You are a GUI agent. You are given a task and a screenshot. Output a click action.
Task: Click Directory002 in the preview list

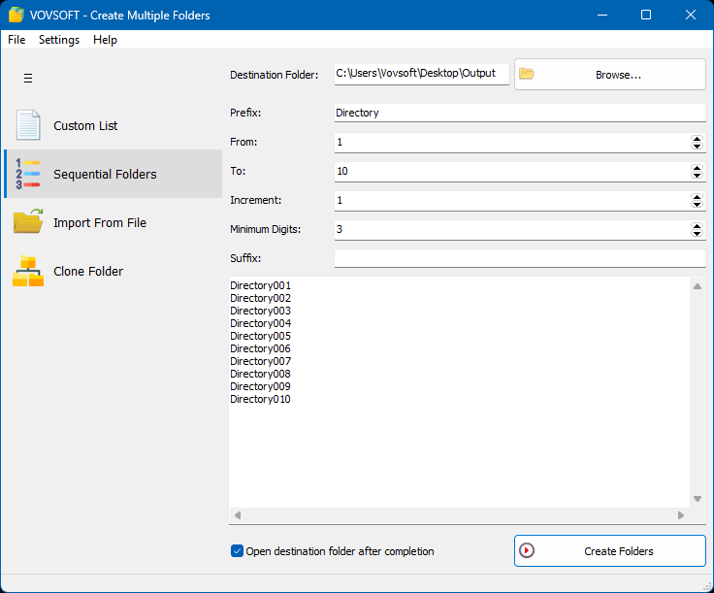pos(260,298)
